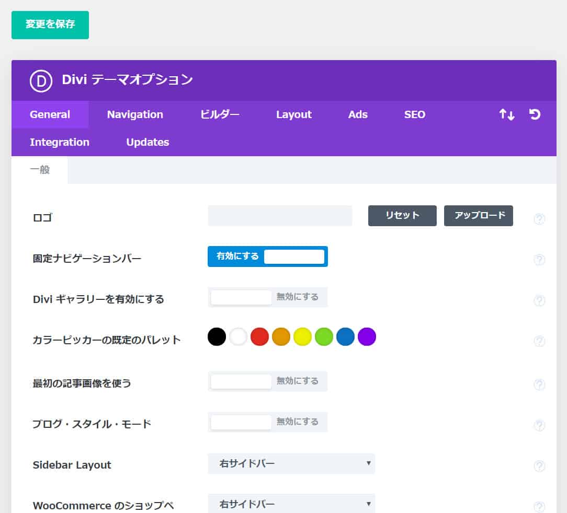Click the reset-to-defaults circular arrow icon
This screenshot has height=513, width=567.
click(535, 114)
